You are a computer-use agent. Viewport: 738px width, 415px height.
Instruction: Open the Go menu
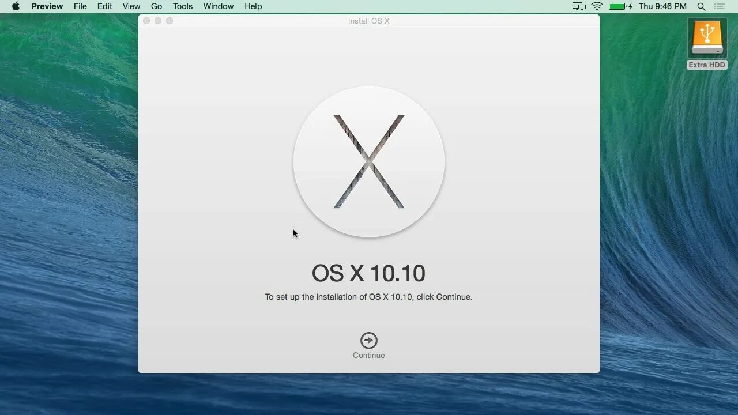click(156, 6)
